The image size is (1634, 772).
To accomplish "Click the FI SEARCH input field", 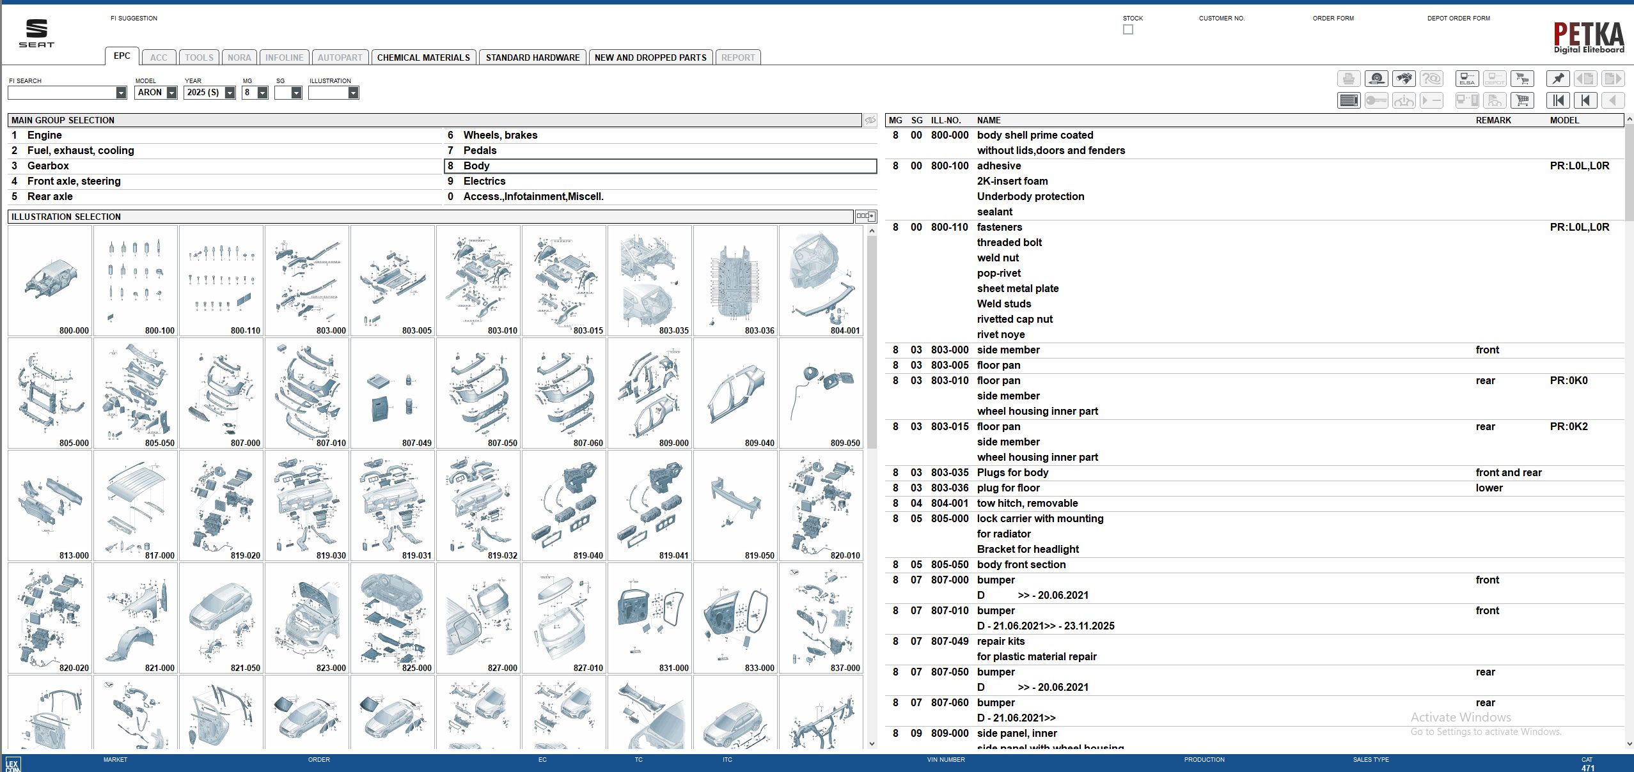I will click(62, 93).
